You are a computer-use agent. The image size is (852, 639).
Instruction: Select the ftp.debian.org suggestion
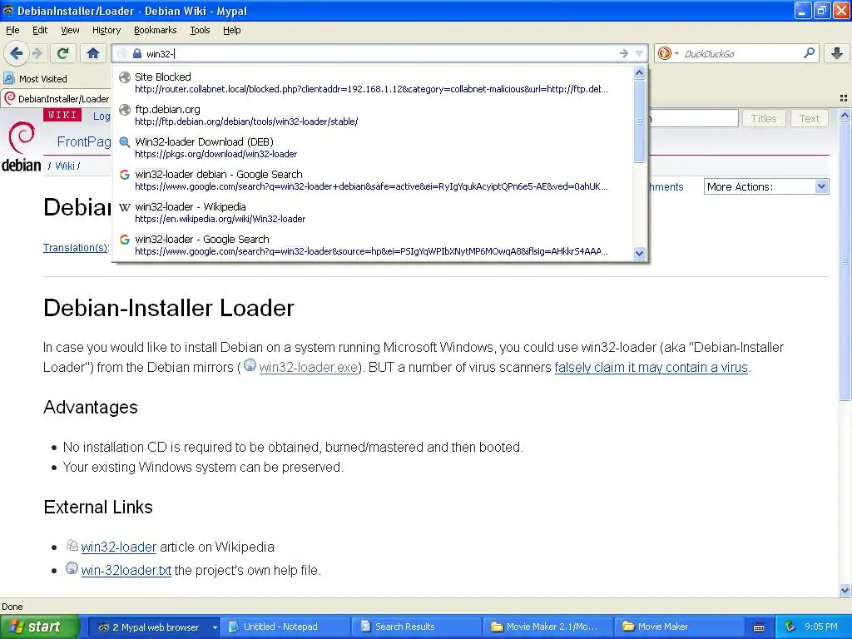(372, 115)
